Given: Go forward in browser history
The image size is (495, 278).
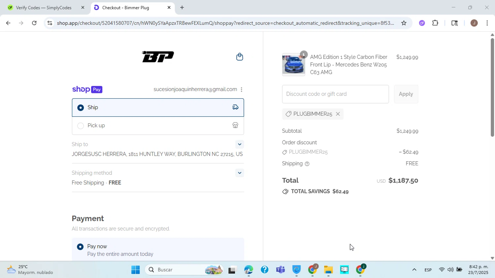Looking at the screenshot, I should click(21, 23).
